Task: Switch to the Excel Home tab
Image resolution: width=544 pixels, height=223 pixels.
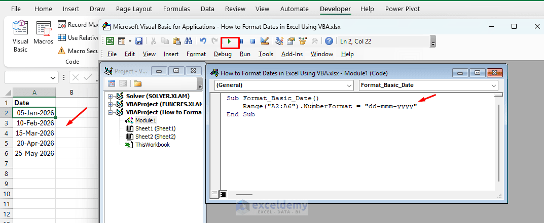Action: tap(43, 9)
